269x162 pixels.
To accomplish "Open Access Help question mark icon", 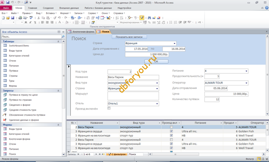I will tap(267, 8).
